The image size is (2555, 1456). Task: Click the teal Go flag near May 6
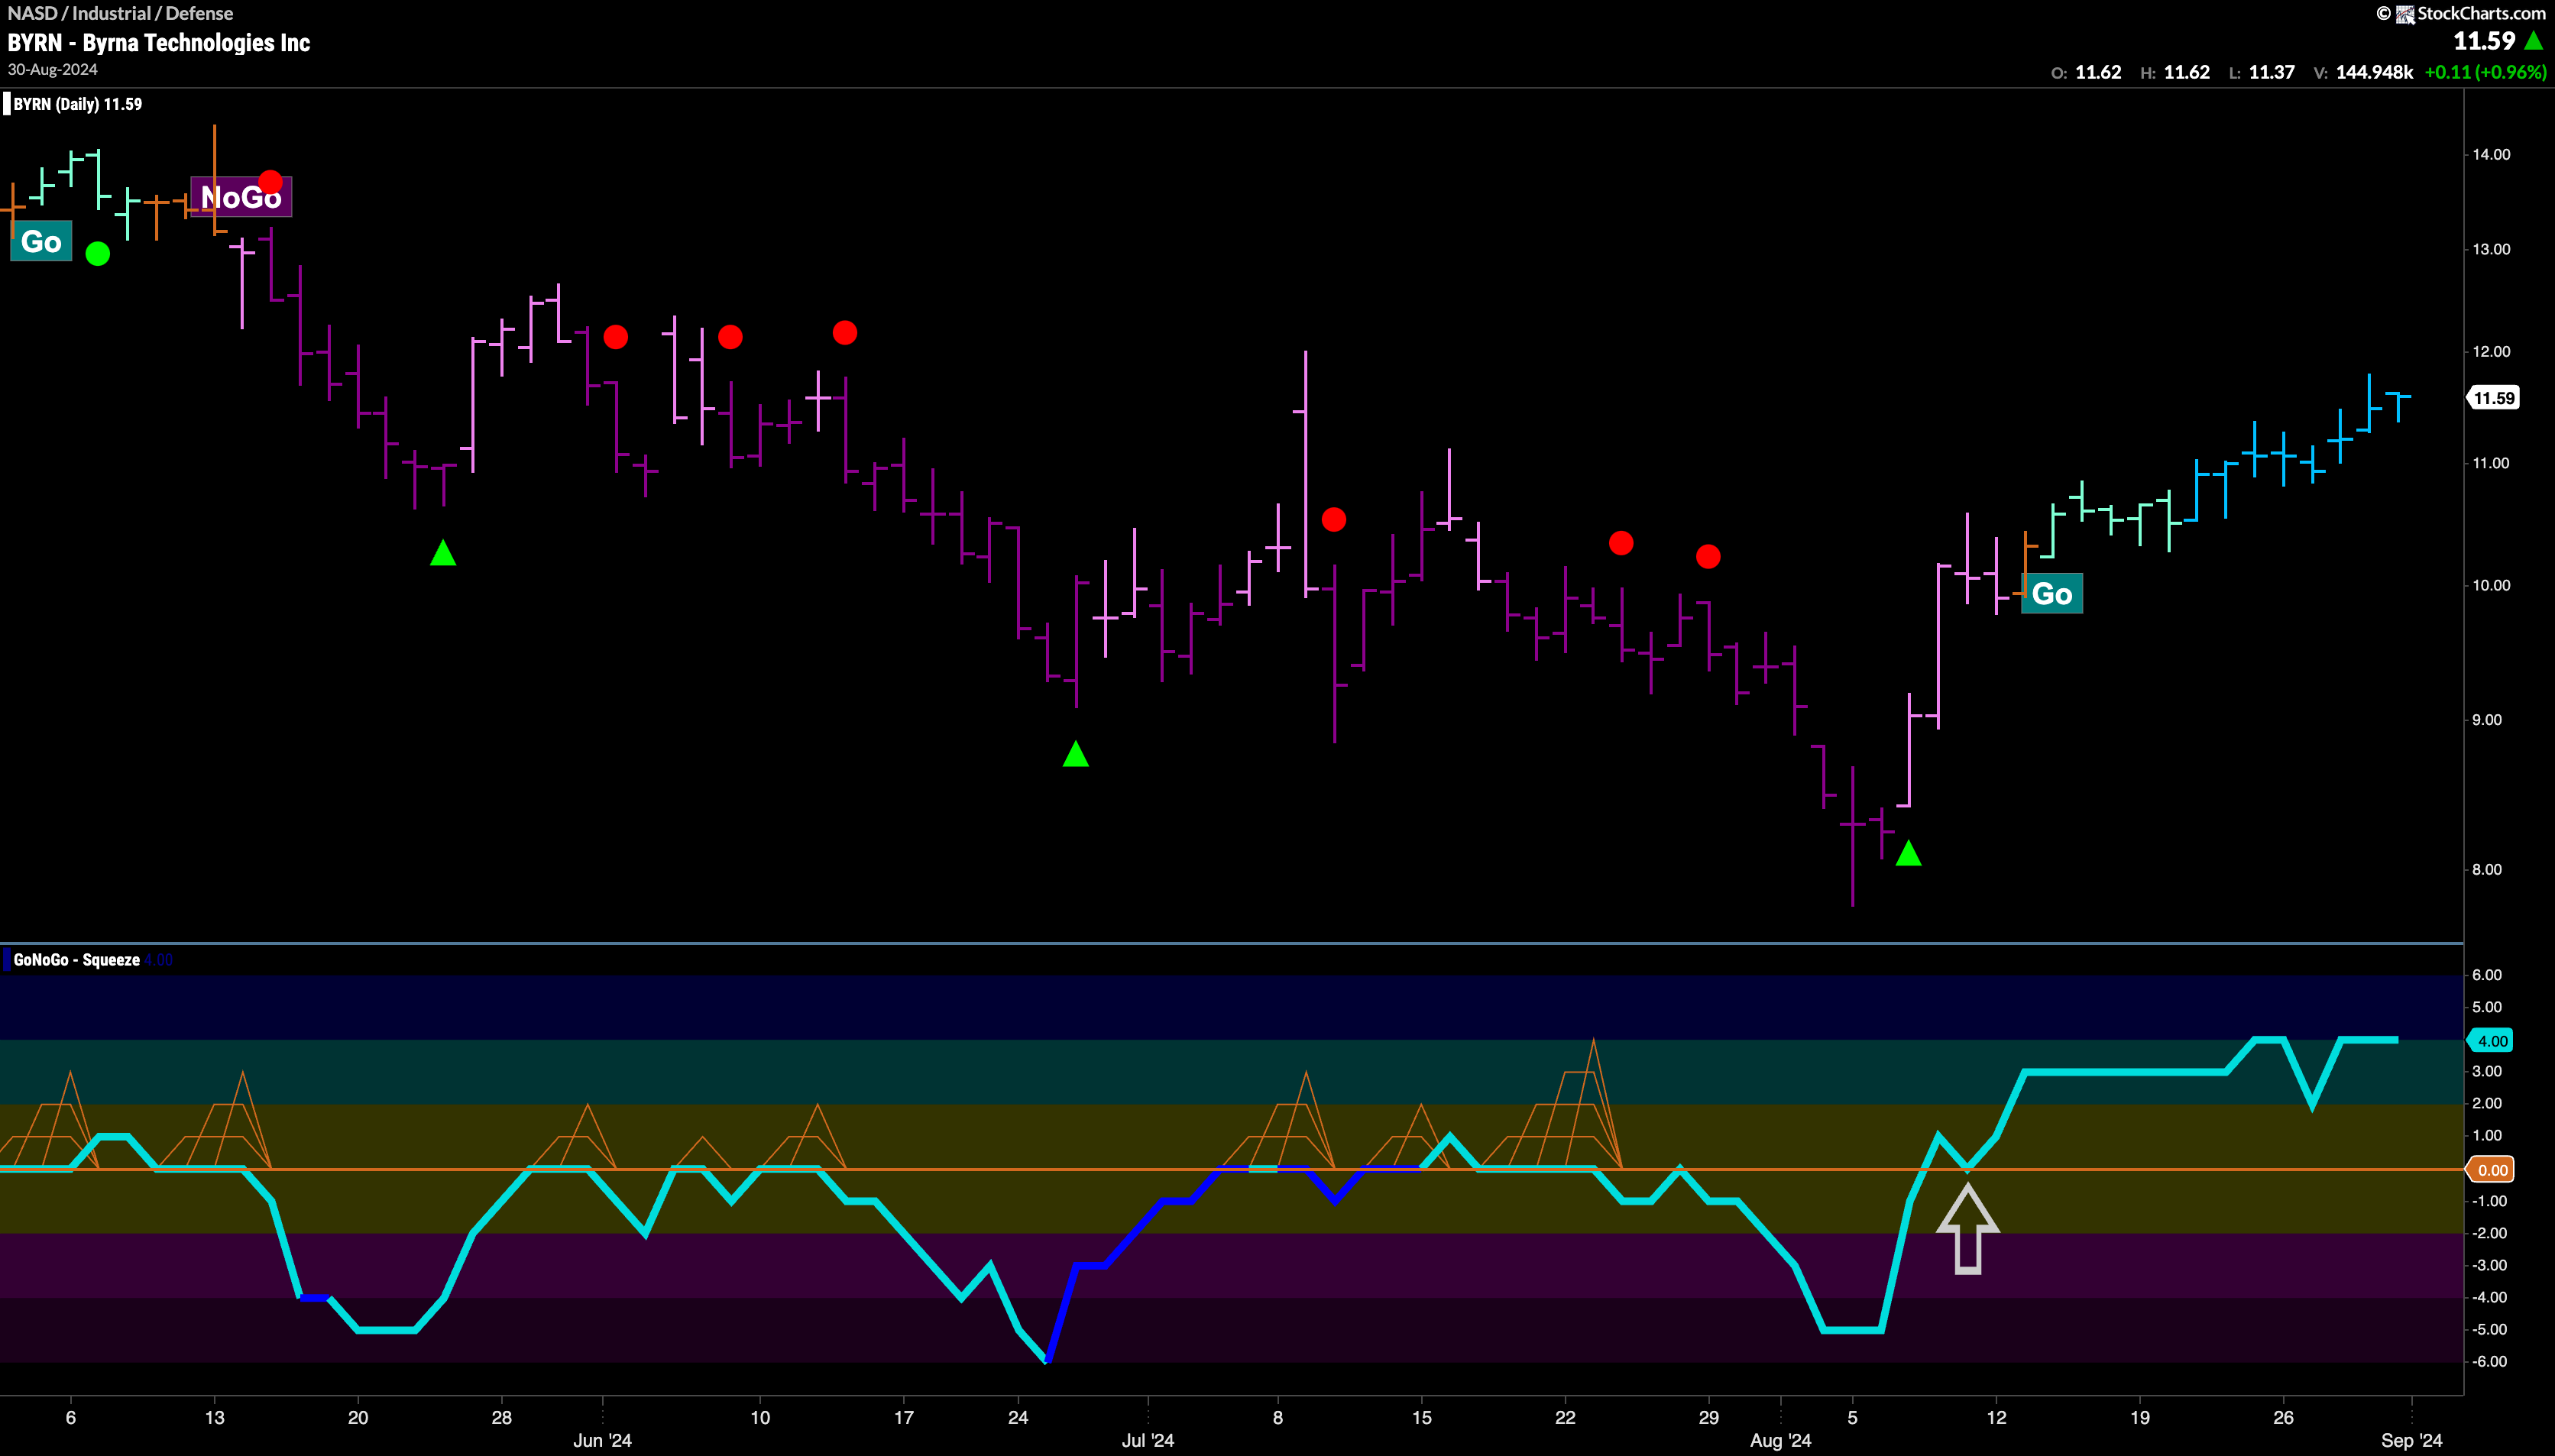tap(41, 241)
